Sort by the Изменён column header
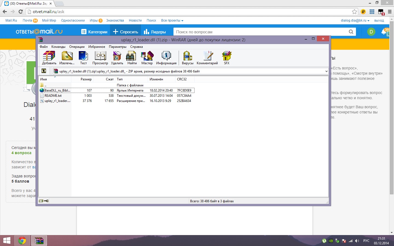394x246 pixels. tap(162, 79)
